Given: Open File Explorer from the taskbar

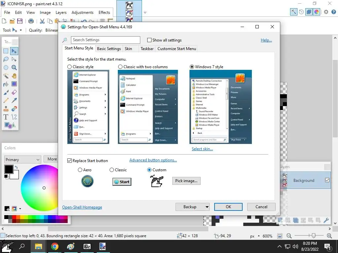Looking at the screenshot, I should click(38, 246).
